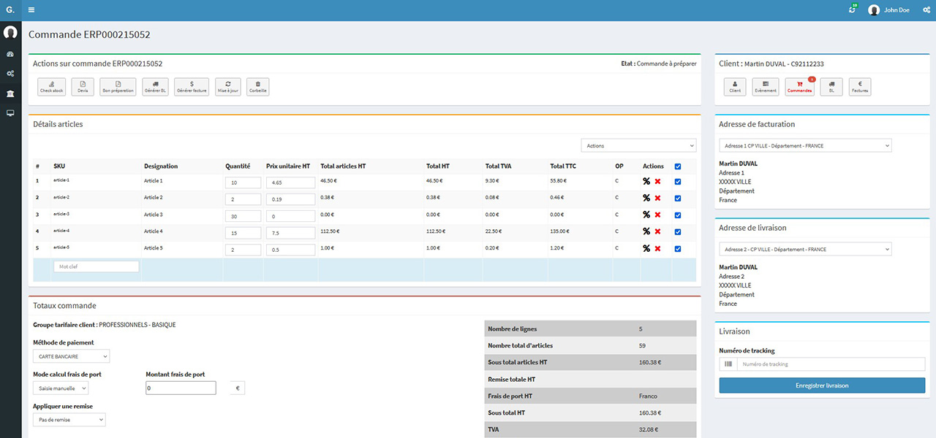This screenshot has height=438, width=936.
Task: Apply discount to Article 4 with percent icon
Action: tap(646, 232)
